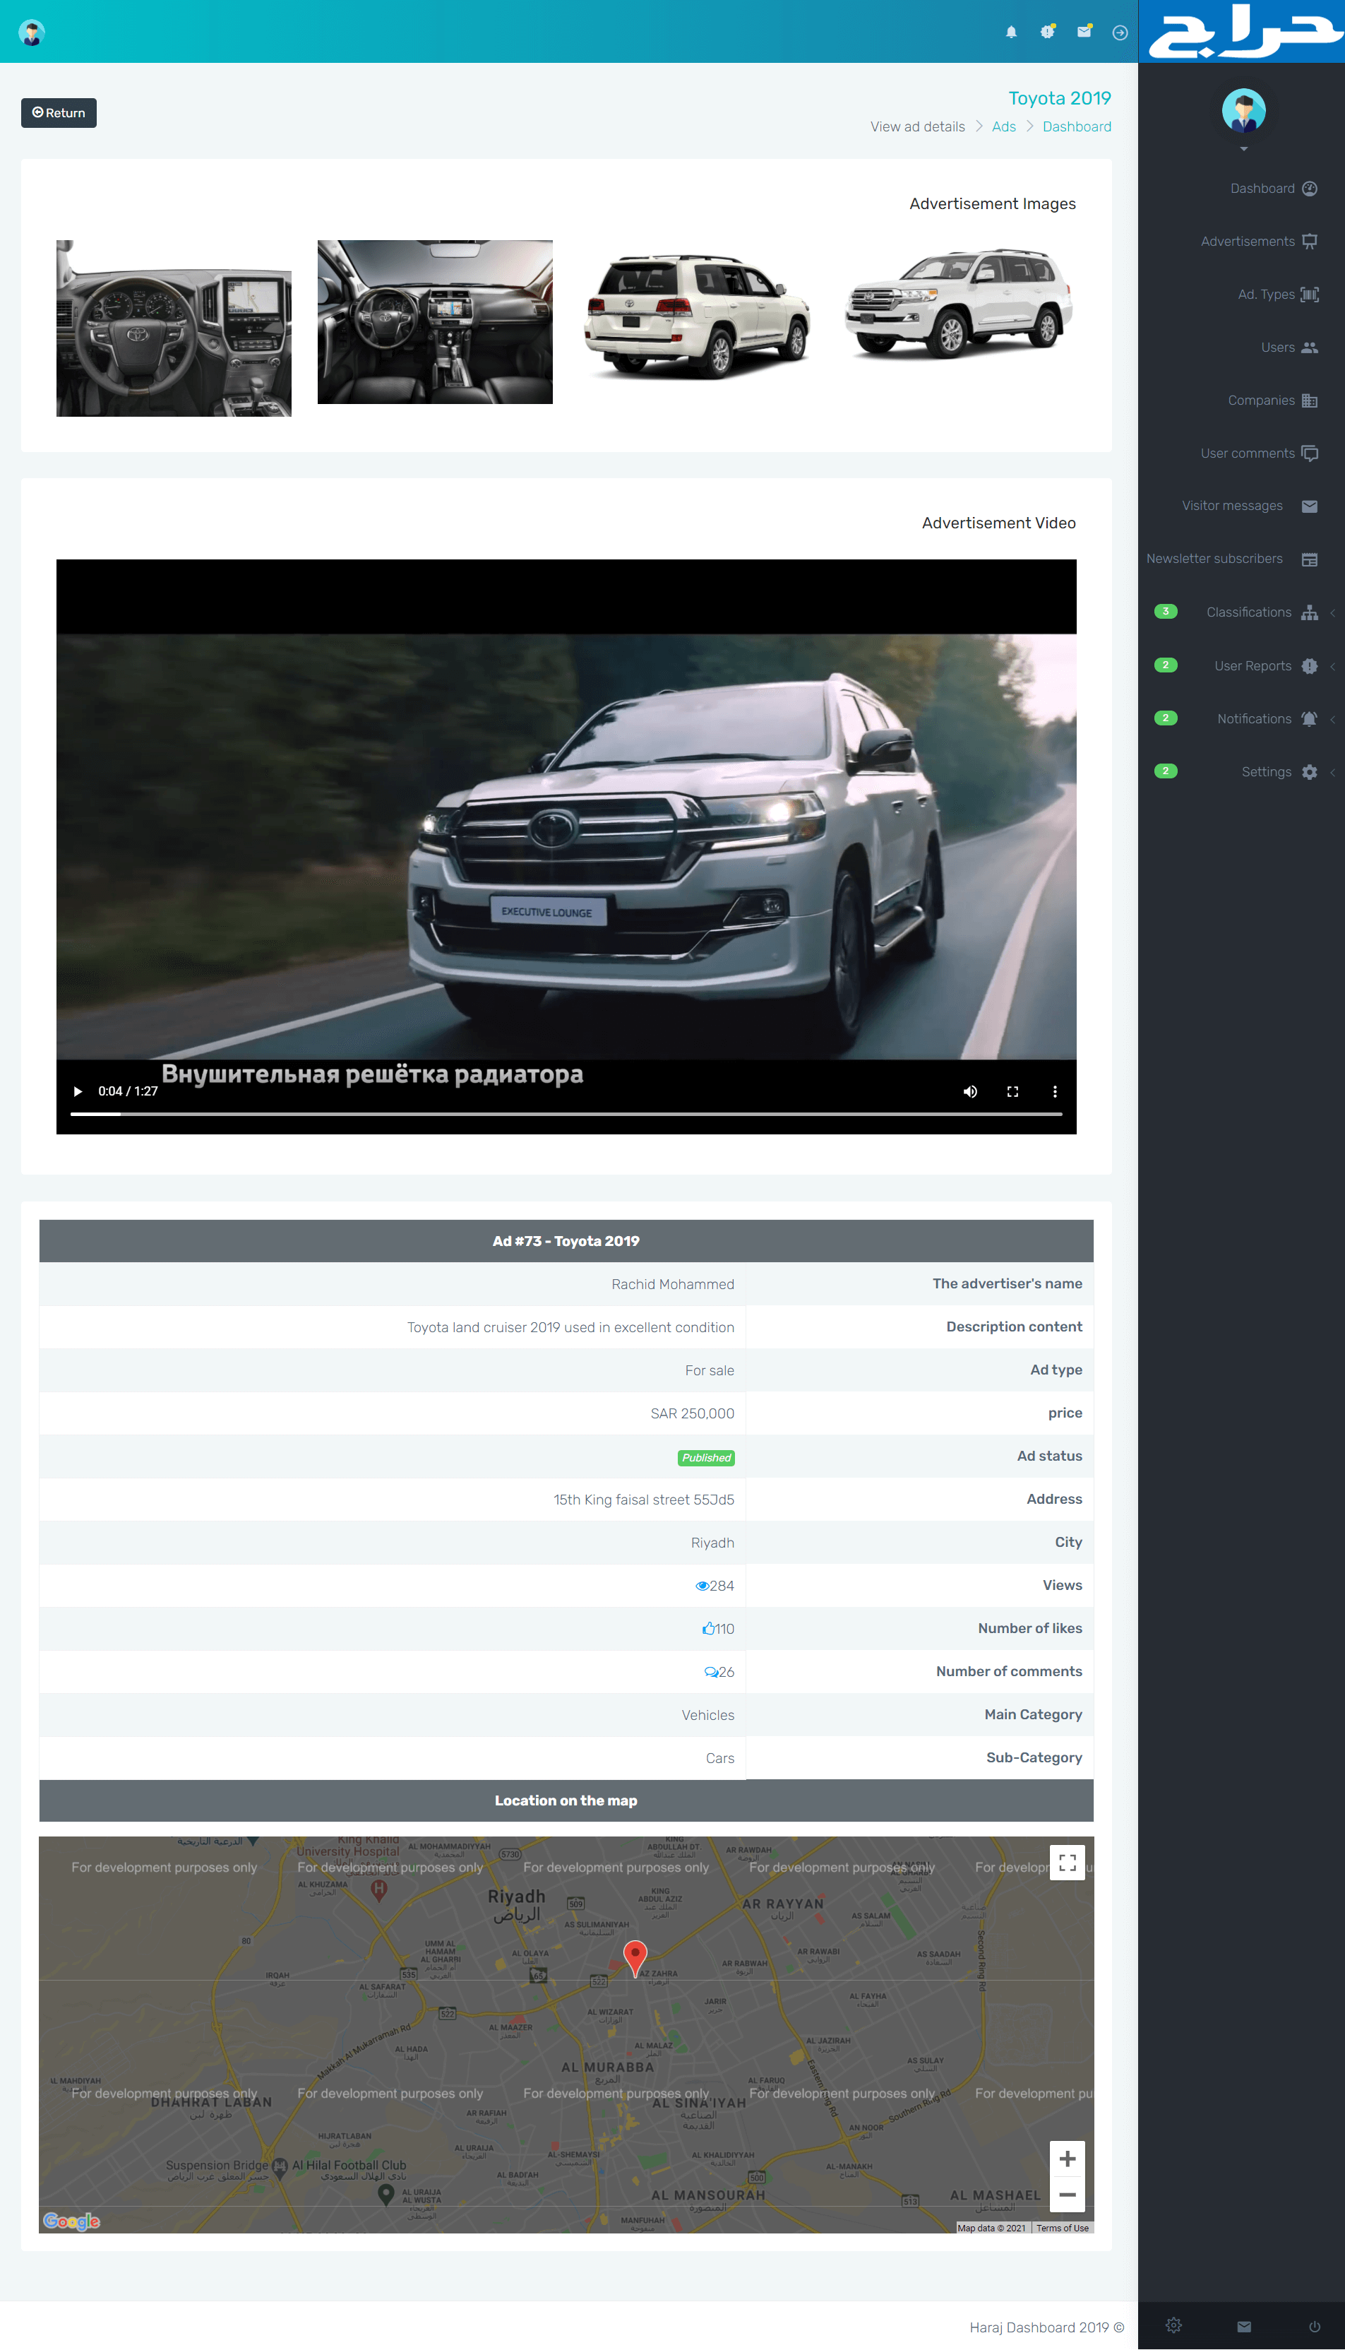Screen dimensions: 1345x2350
Task: Open the Ads breadcrumb link
Action: click(1003, 126)
